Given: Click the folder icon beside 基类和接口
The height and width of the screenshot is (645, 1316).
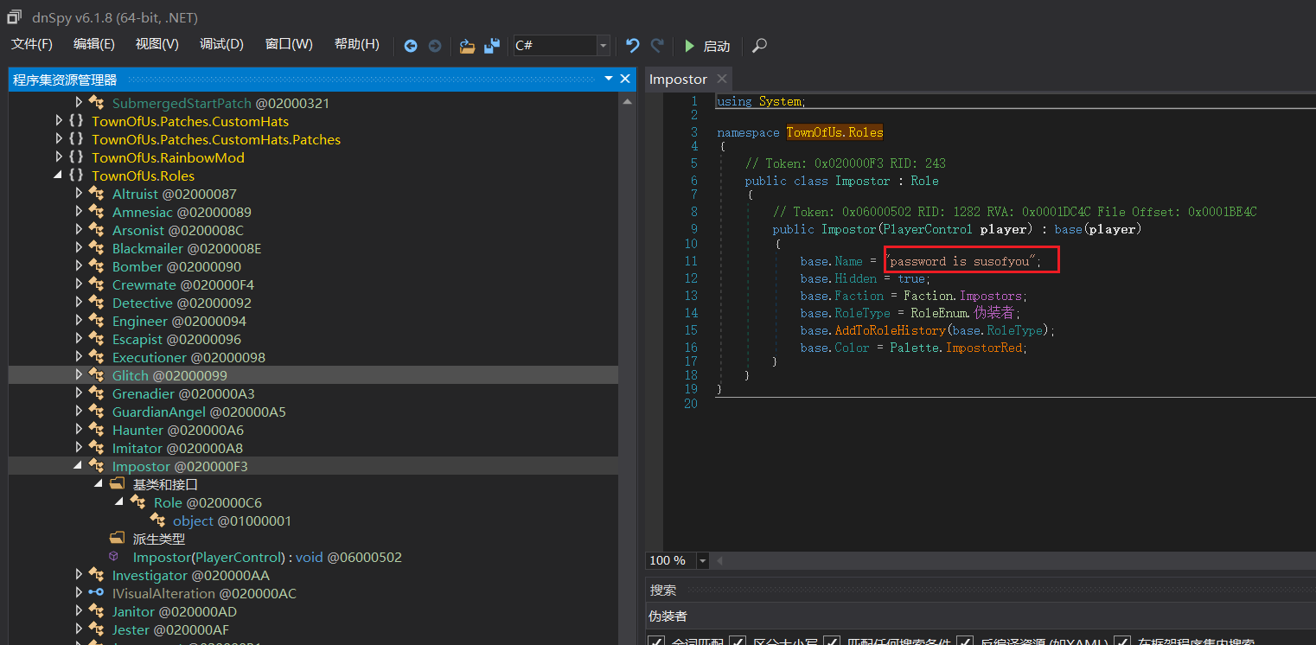Looking at the screenshot, I should pos(117,484).
